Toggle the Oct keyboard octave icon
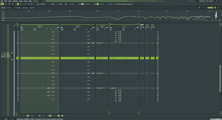This screenshot has width=222, height=120. [97, 4]
